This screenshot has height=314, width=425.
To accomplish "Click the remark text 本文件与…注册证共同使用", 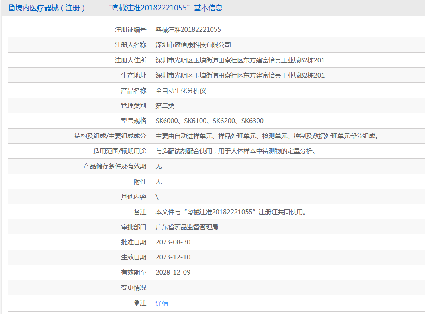I will point(231,212).
